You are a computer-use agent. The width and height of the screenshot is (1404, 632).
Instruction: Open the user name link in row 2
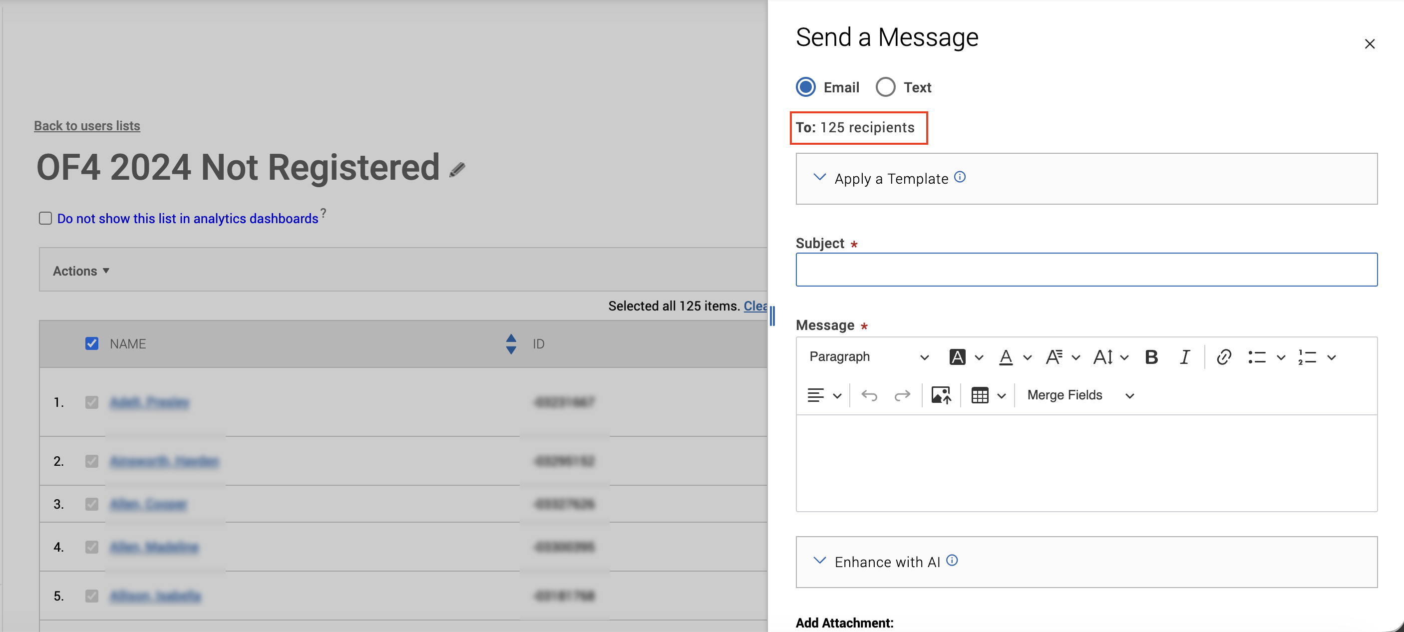coord(164,461)
